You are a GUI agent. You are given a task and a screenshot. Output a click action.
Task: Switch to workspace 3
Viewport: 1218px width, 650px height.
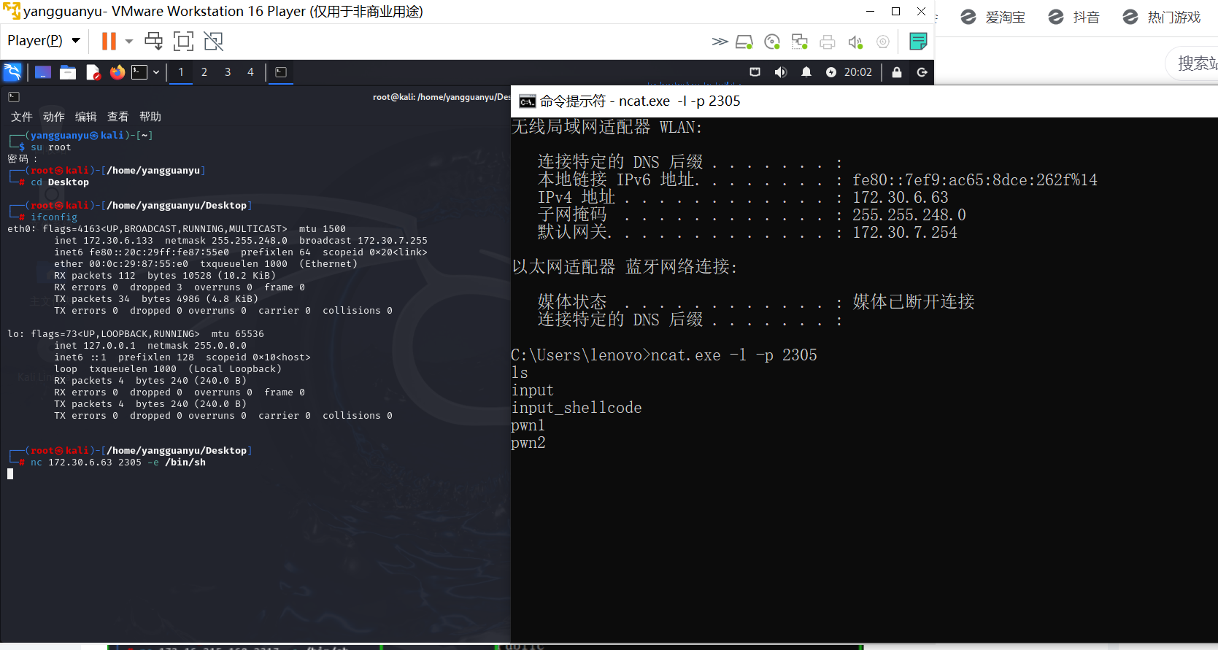coord(228,72)
